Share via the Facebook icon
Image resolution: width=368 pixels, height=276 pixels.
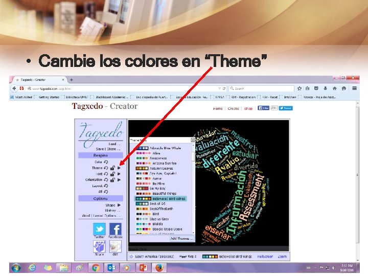116,229
